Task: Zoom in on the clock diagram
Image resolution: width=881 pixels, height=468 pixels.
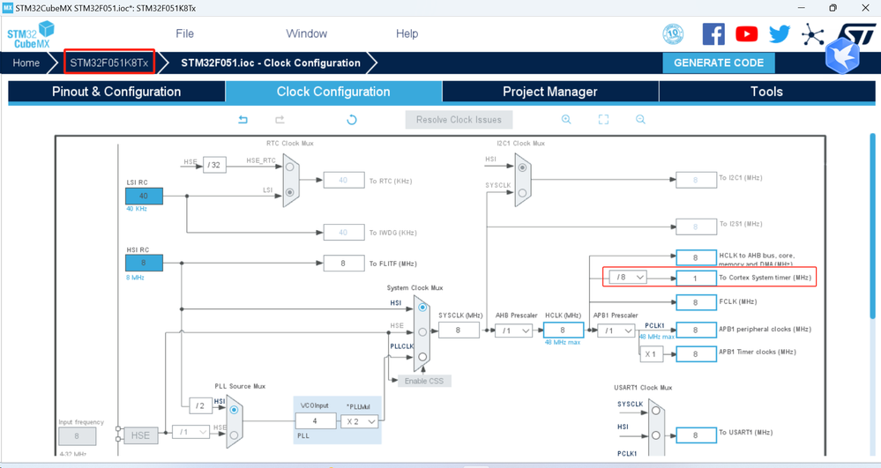Action: tap(566, 120)
